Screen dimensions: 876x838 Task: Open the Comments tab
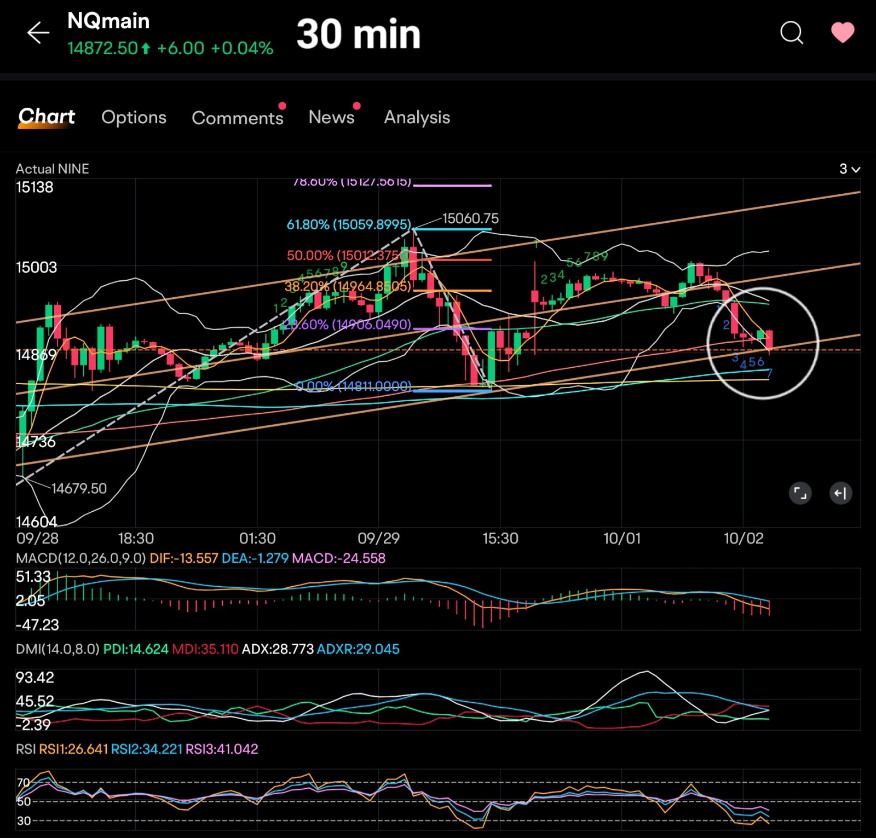pyautogui.click(x=238, y=118)
